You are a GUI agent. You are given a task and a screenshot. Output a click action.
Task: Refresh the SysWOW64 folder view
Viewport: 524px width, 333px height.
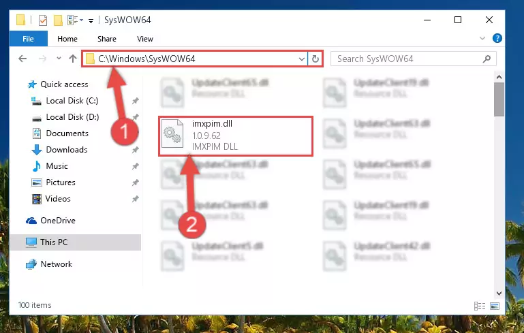315,59
